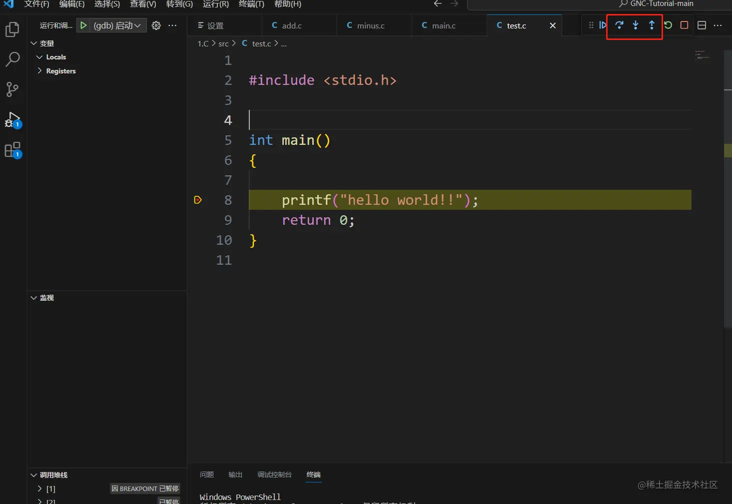This screenshot has width=732, height=504.
Task: Open the Run and Debug view
Action: point(12,120)
